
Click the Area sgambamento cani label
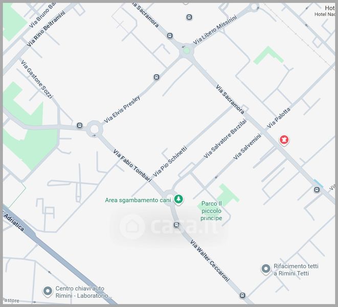tap(138, 200)
